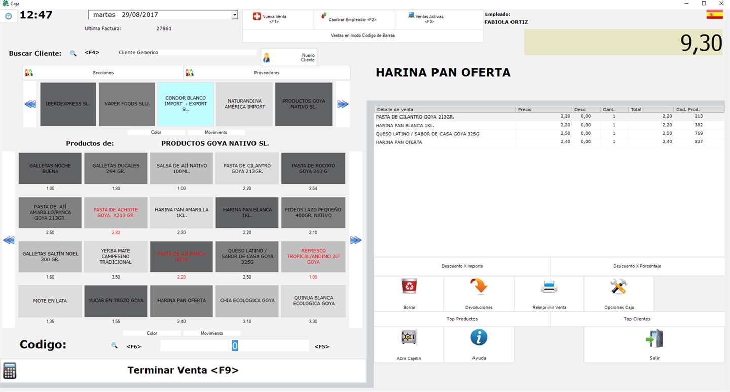This screenshot has width=730, height=392.
Task: Add CHIA ECOLOGICA GOYA product
Action: pyautogui.click(x=247, y=301)
